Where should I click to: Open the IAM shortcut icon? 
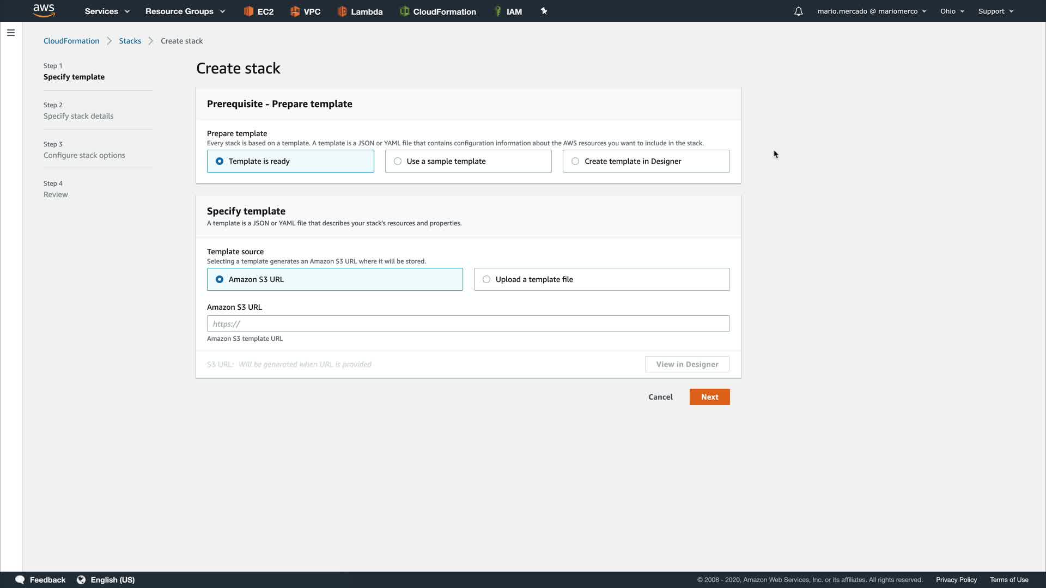pyautogui.click(x=497, y=11)
